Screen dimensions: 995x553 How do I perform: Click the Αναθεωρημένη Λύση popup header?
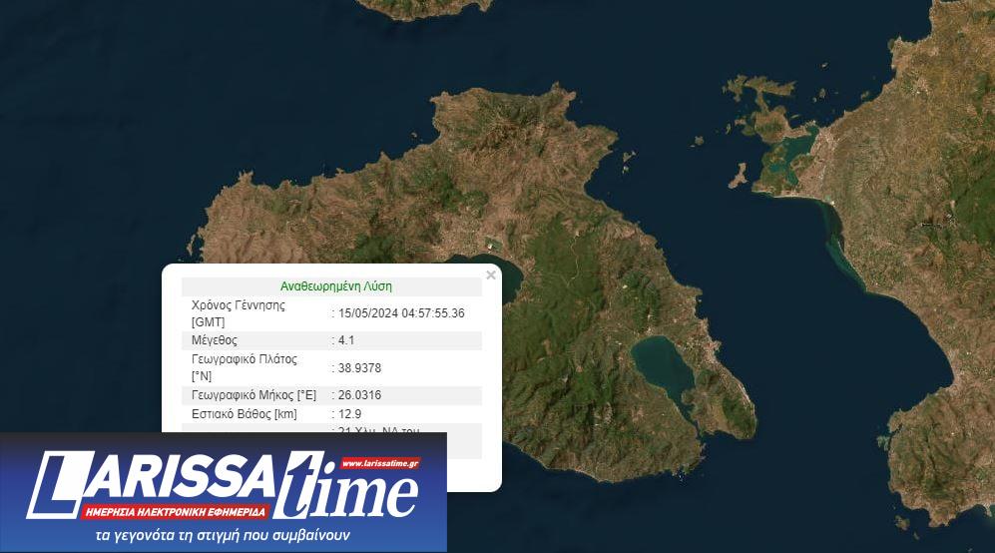pos(335,286)
